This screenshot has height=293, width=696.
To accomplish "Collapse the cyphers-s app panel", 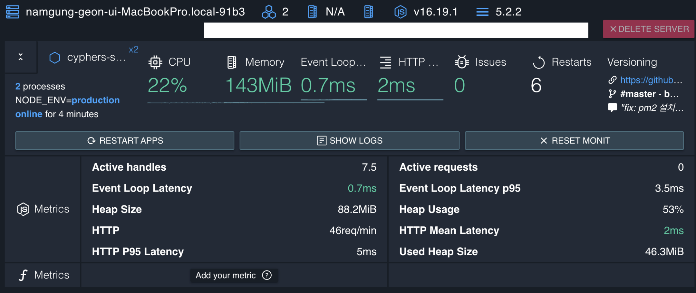I will point(21,57).
